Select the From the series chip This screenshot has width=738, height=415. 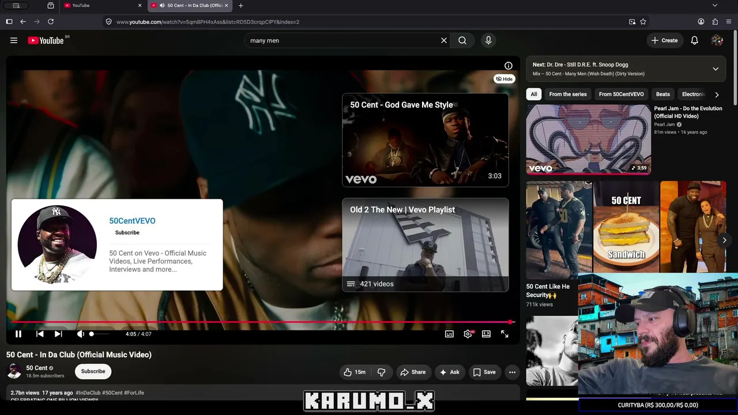coord(568,94)
